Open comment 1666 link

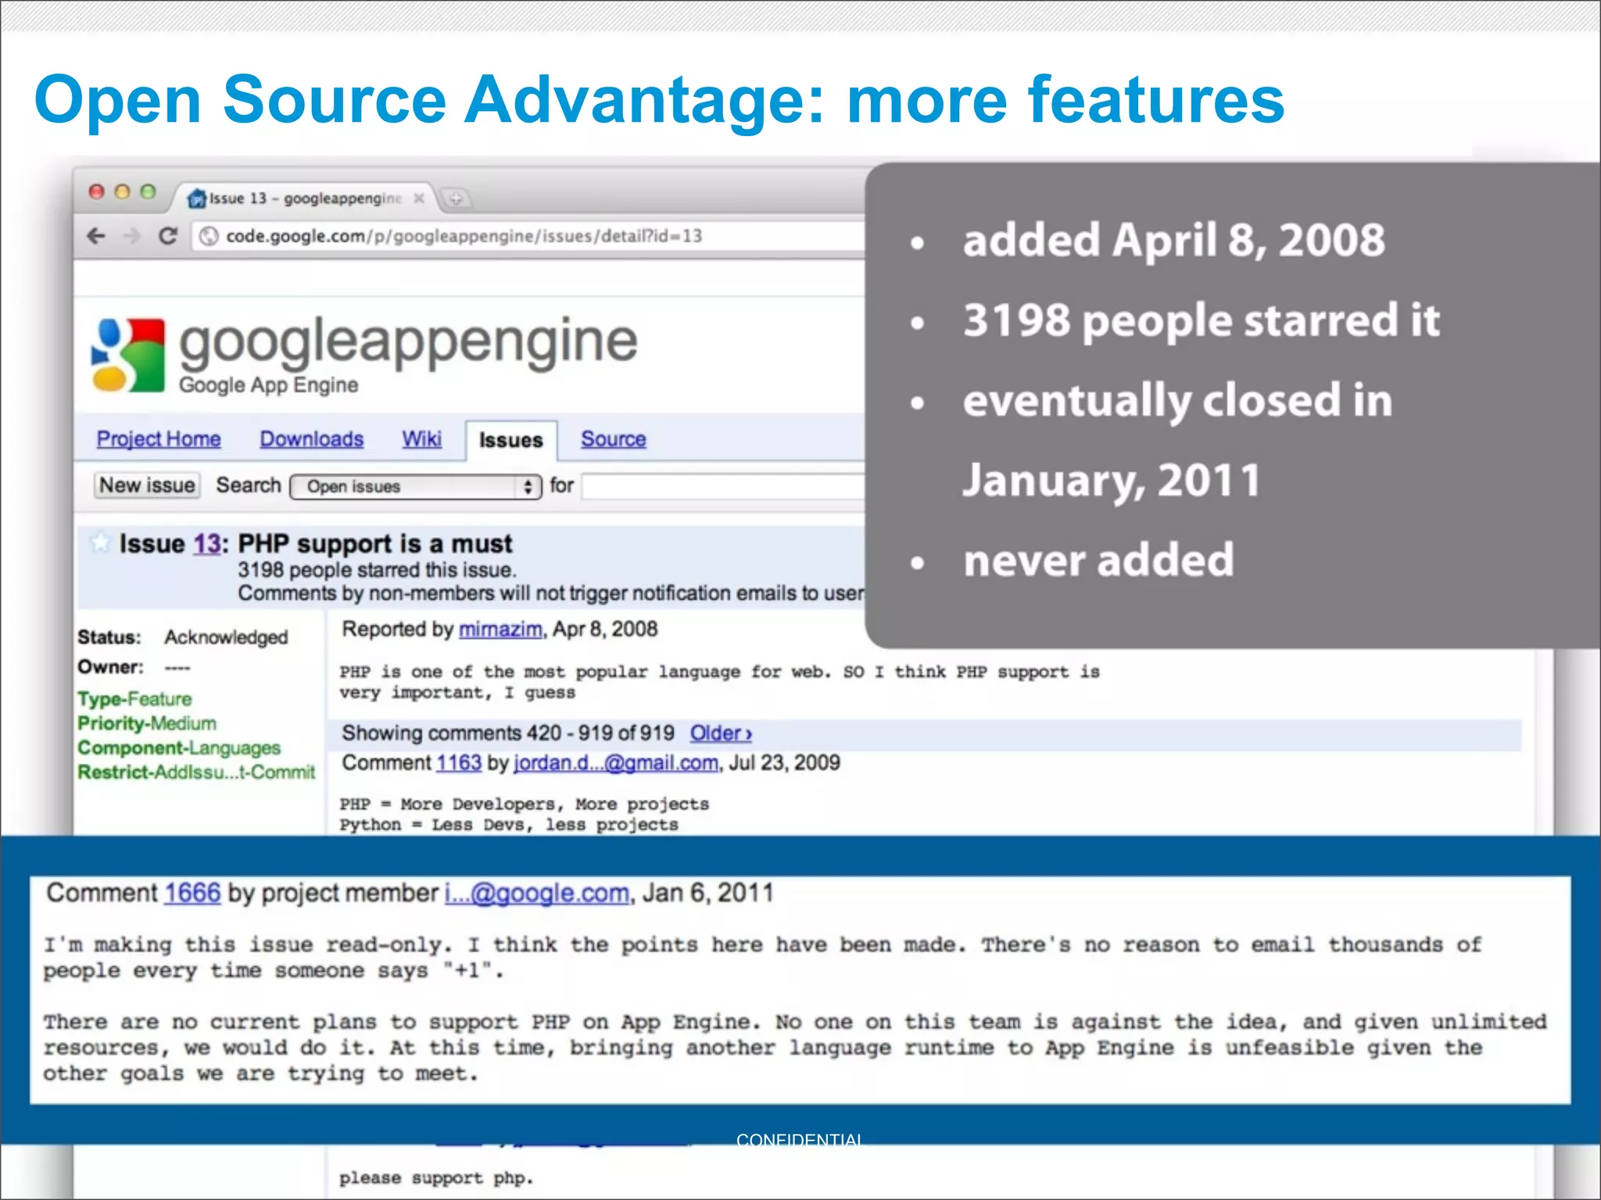[192, 893]
